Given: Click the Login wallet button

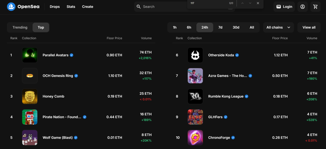Looking at the screenshot, I should point(284,7).
